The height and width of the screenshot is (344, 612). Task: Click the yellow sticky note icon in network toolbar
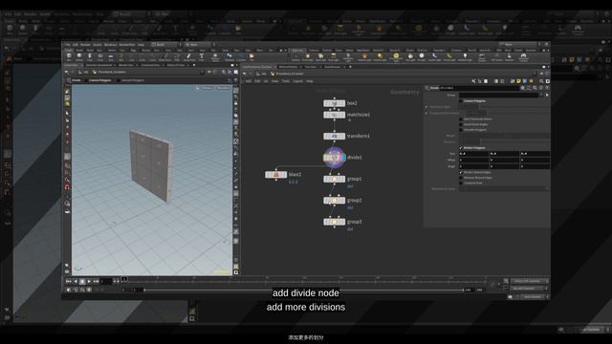click(518, 81)
